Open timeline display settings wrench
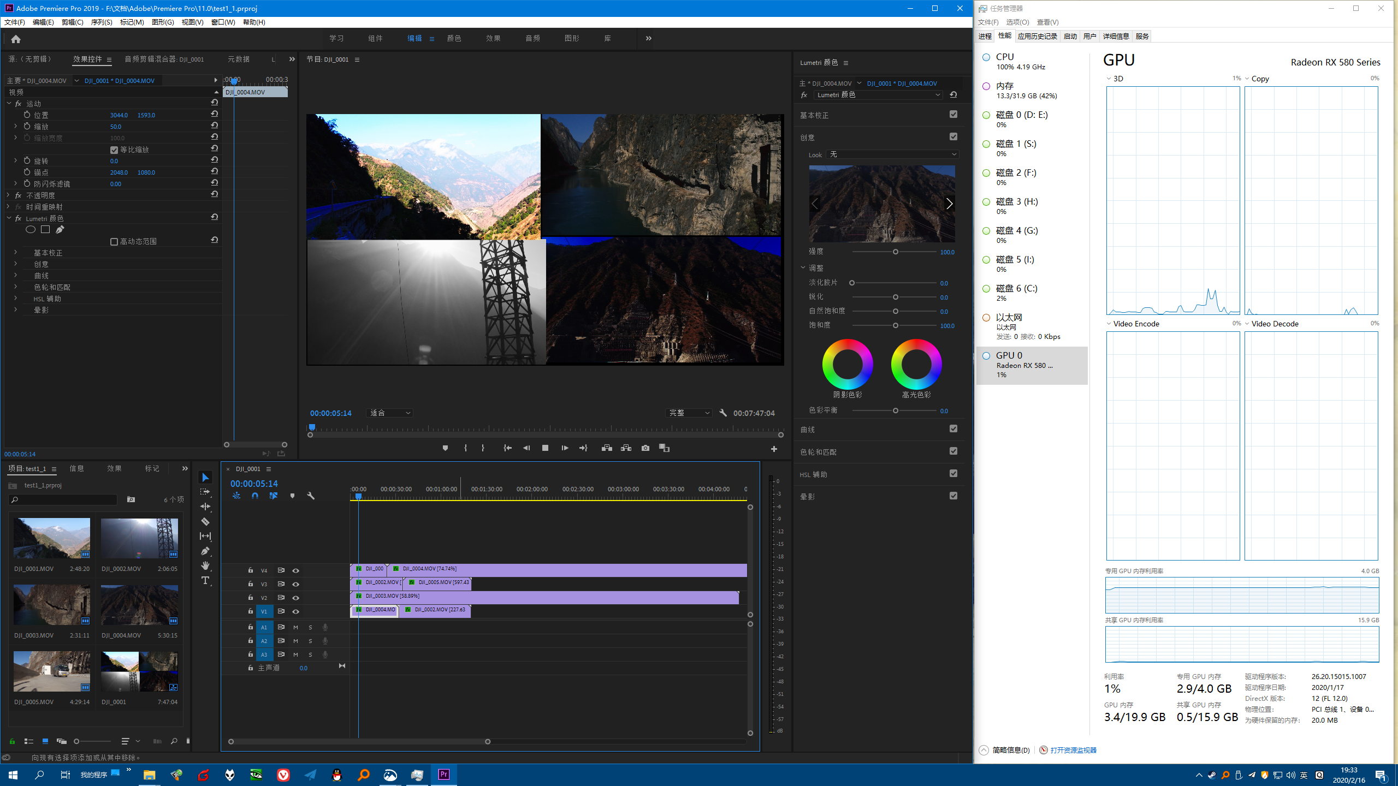The width and height of the screenshot is (1398, 786). 311,496
